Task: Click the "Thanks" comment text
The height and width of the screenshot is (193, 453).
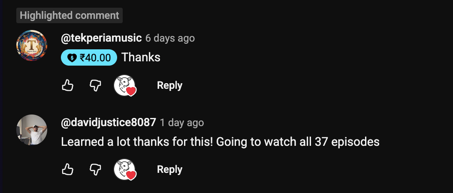Action: (141, 57)
